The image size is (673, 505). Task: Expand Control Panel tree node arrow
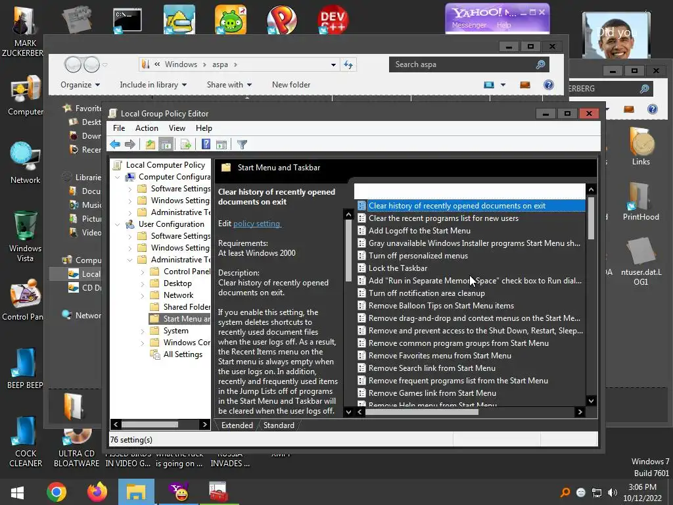[x=143, y=272]
